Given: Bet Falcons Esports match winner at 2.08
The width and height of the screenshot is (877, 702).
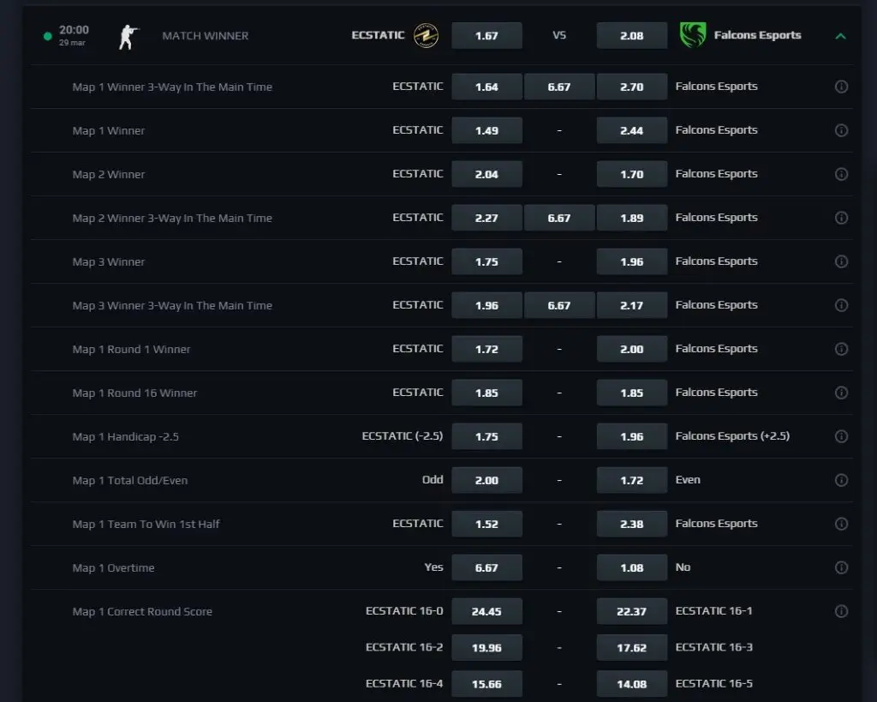Looking at the screenshot, I should tap(631, 36).
